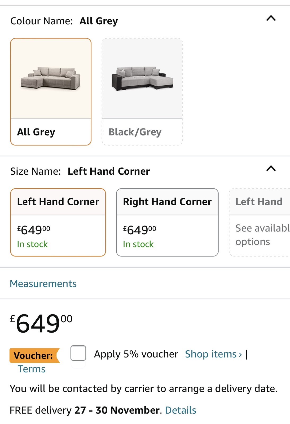Select the Left Hand Corner size option
Viewport: 290px width, 424px height.
point(58,222)
